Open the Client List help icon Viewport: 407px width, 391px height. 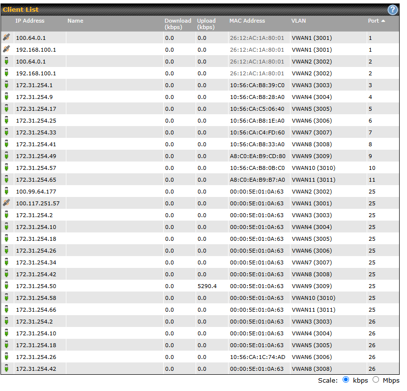392,10
